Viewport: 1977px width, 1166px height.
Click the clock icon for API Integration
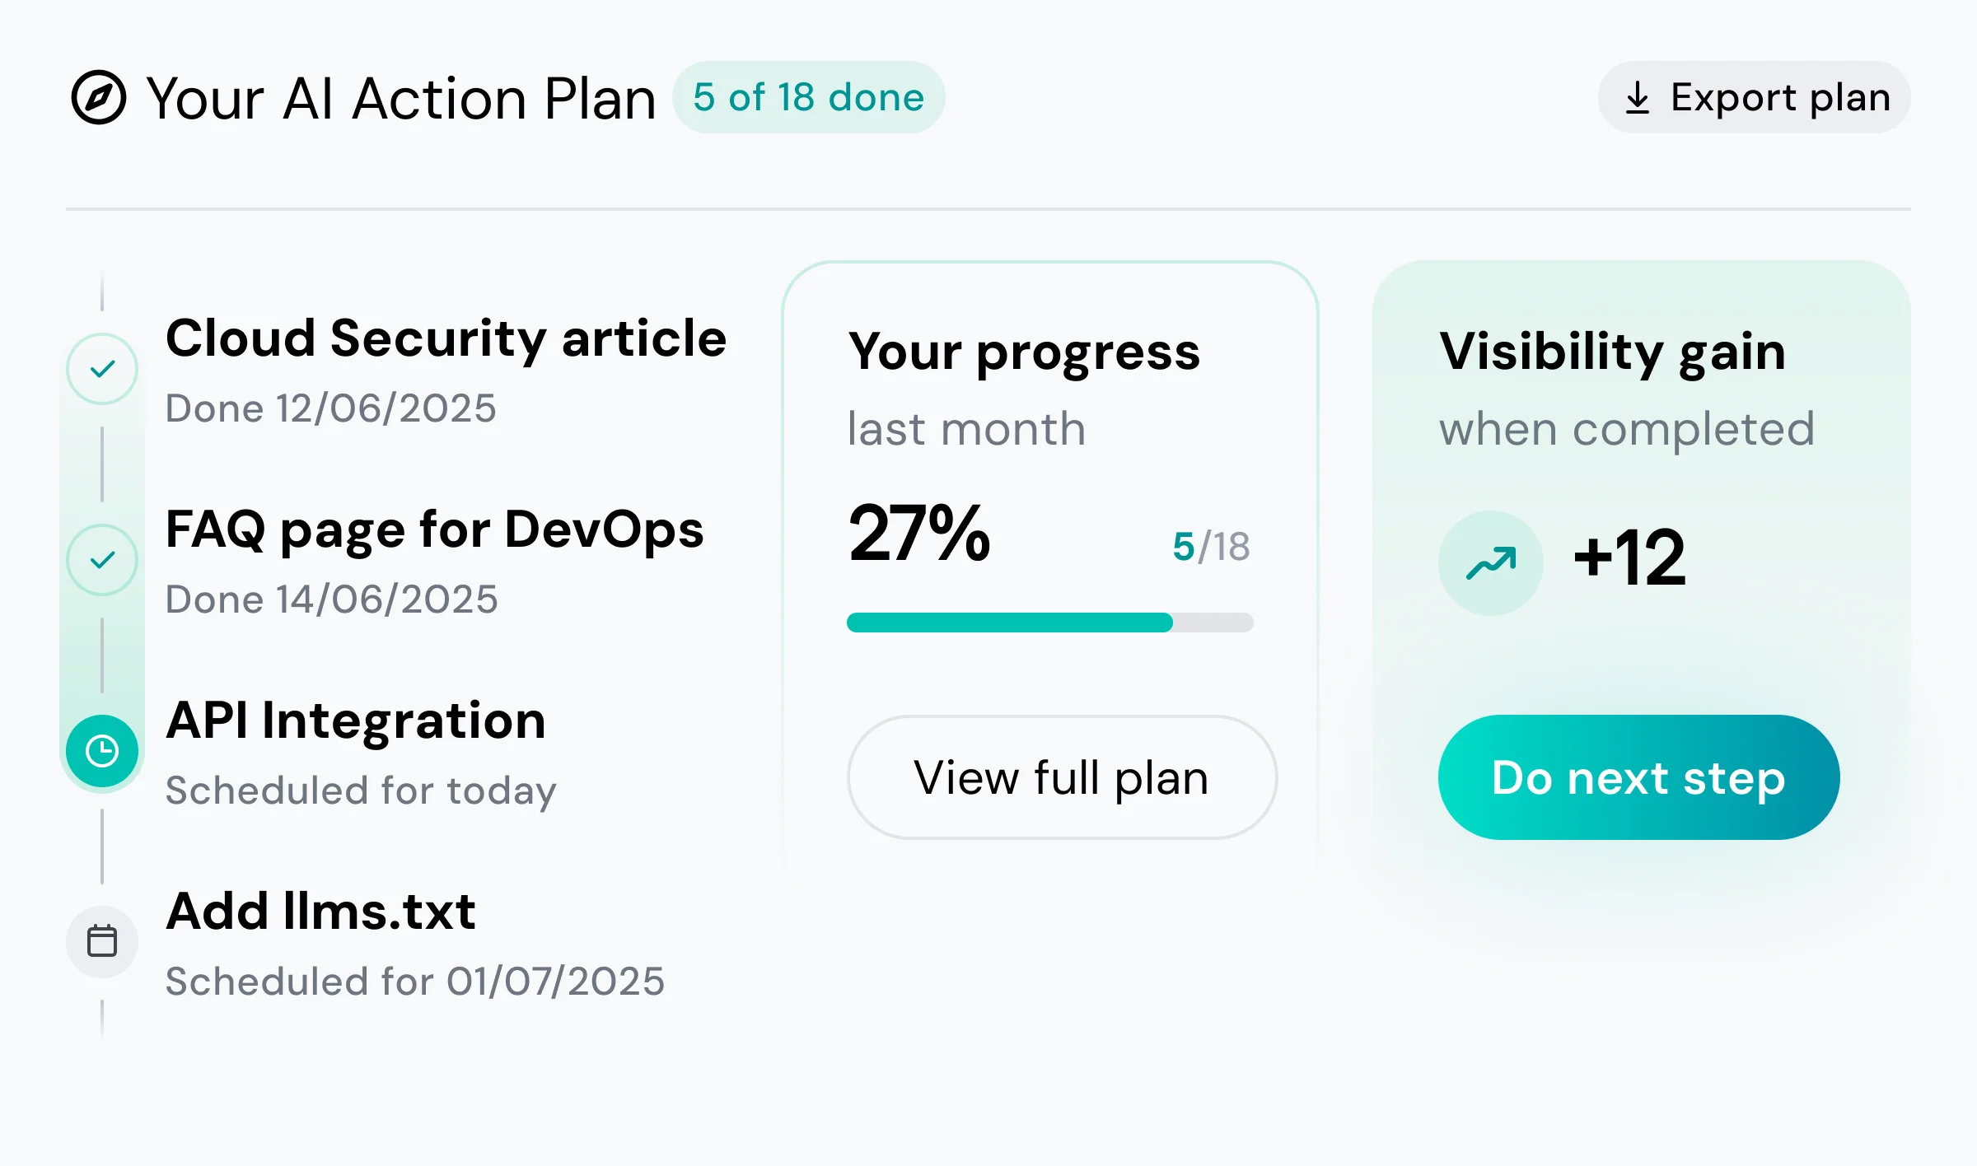pyautogui.click(x=102, y=751)
